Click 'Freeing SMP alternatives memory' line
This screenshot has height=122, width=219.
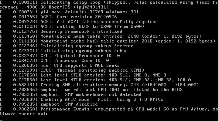(x=99, y=85)
